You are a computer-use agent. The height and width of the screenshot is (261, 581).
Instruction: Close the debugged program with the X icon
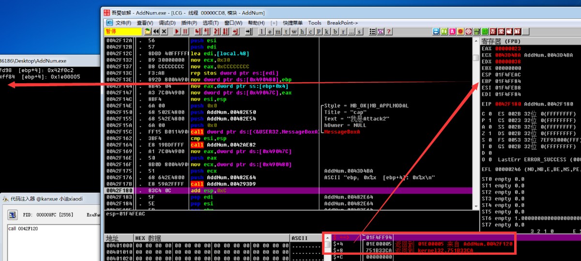(x=164, y=31)
